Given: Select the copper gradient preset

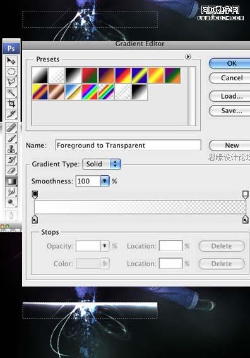Looking at the screenshot, I should [x=57, y=92].
